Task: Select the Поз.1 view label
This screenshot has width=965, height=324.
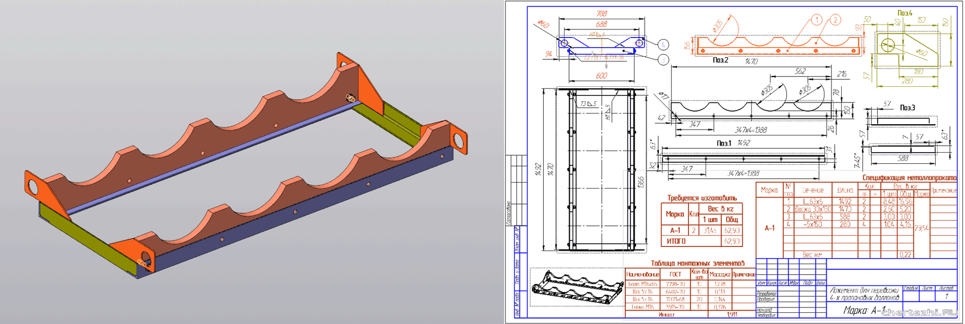Action: pyautogui.click(x=724, y=144)
